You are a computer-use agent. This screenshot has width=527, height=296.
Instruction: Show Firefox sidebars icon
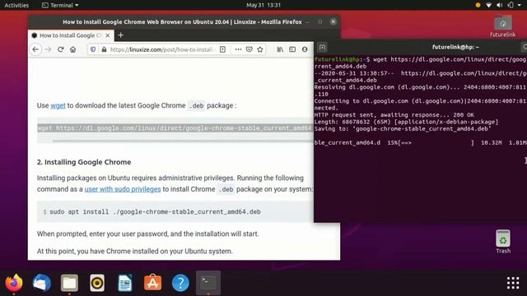(x=292, y=49)
